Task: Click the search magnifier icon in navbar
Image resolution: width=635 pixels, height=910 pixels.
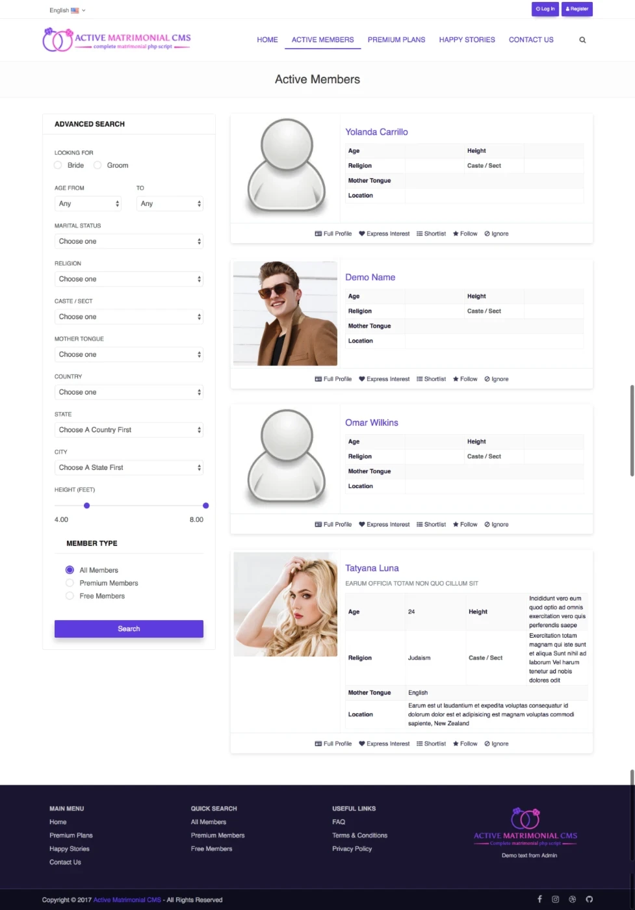Action: pyautogui.click(x=582, y=40)
